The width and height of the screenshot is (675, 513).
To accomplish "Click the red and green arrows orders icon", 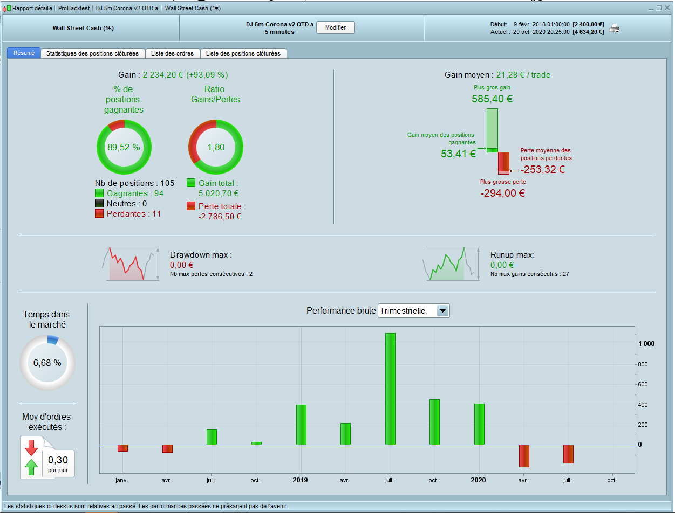I will pyautogui.click(x=32, y=457).
